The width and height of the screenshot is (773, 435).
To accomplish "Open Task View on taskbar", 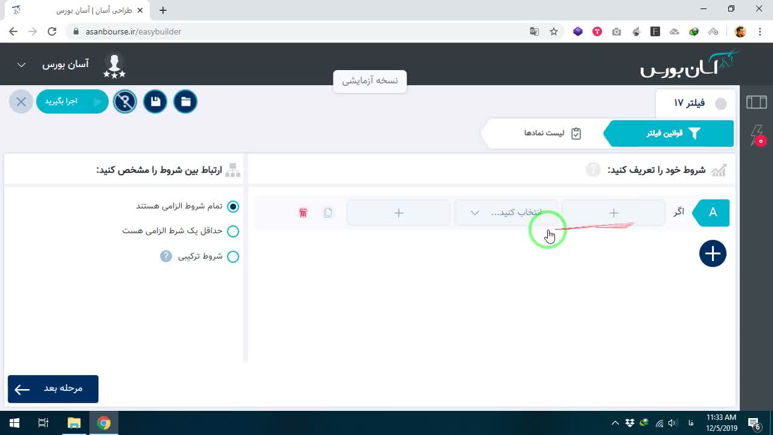I will click(43, 423).
